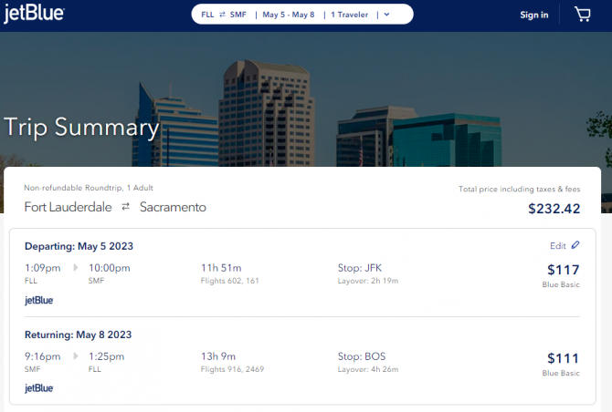Click Edit link for departing flight
The width and height of the screenshot is (612, 412).
[x=558, y=246]
